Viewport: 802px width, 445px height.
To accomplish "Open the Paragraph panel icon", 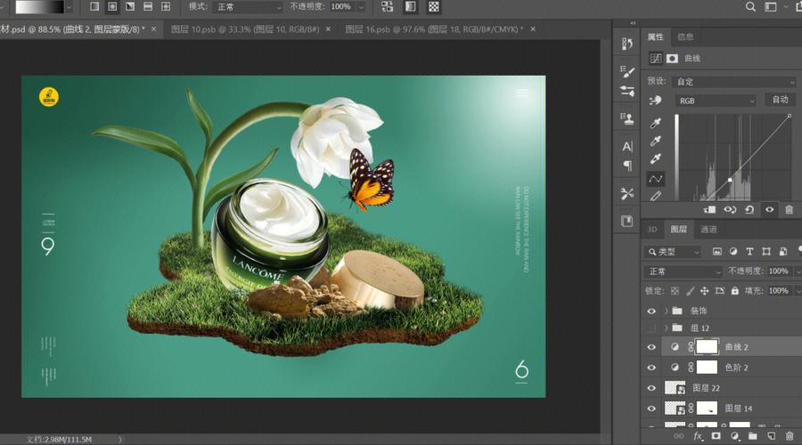I will [x=627, y=166].
